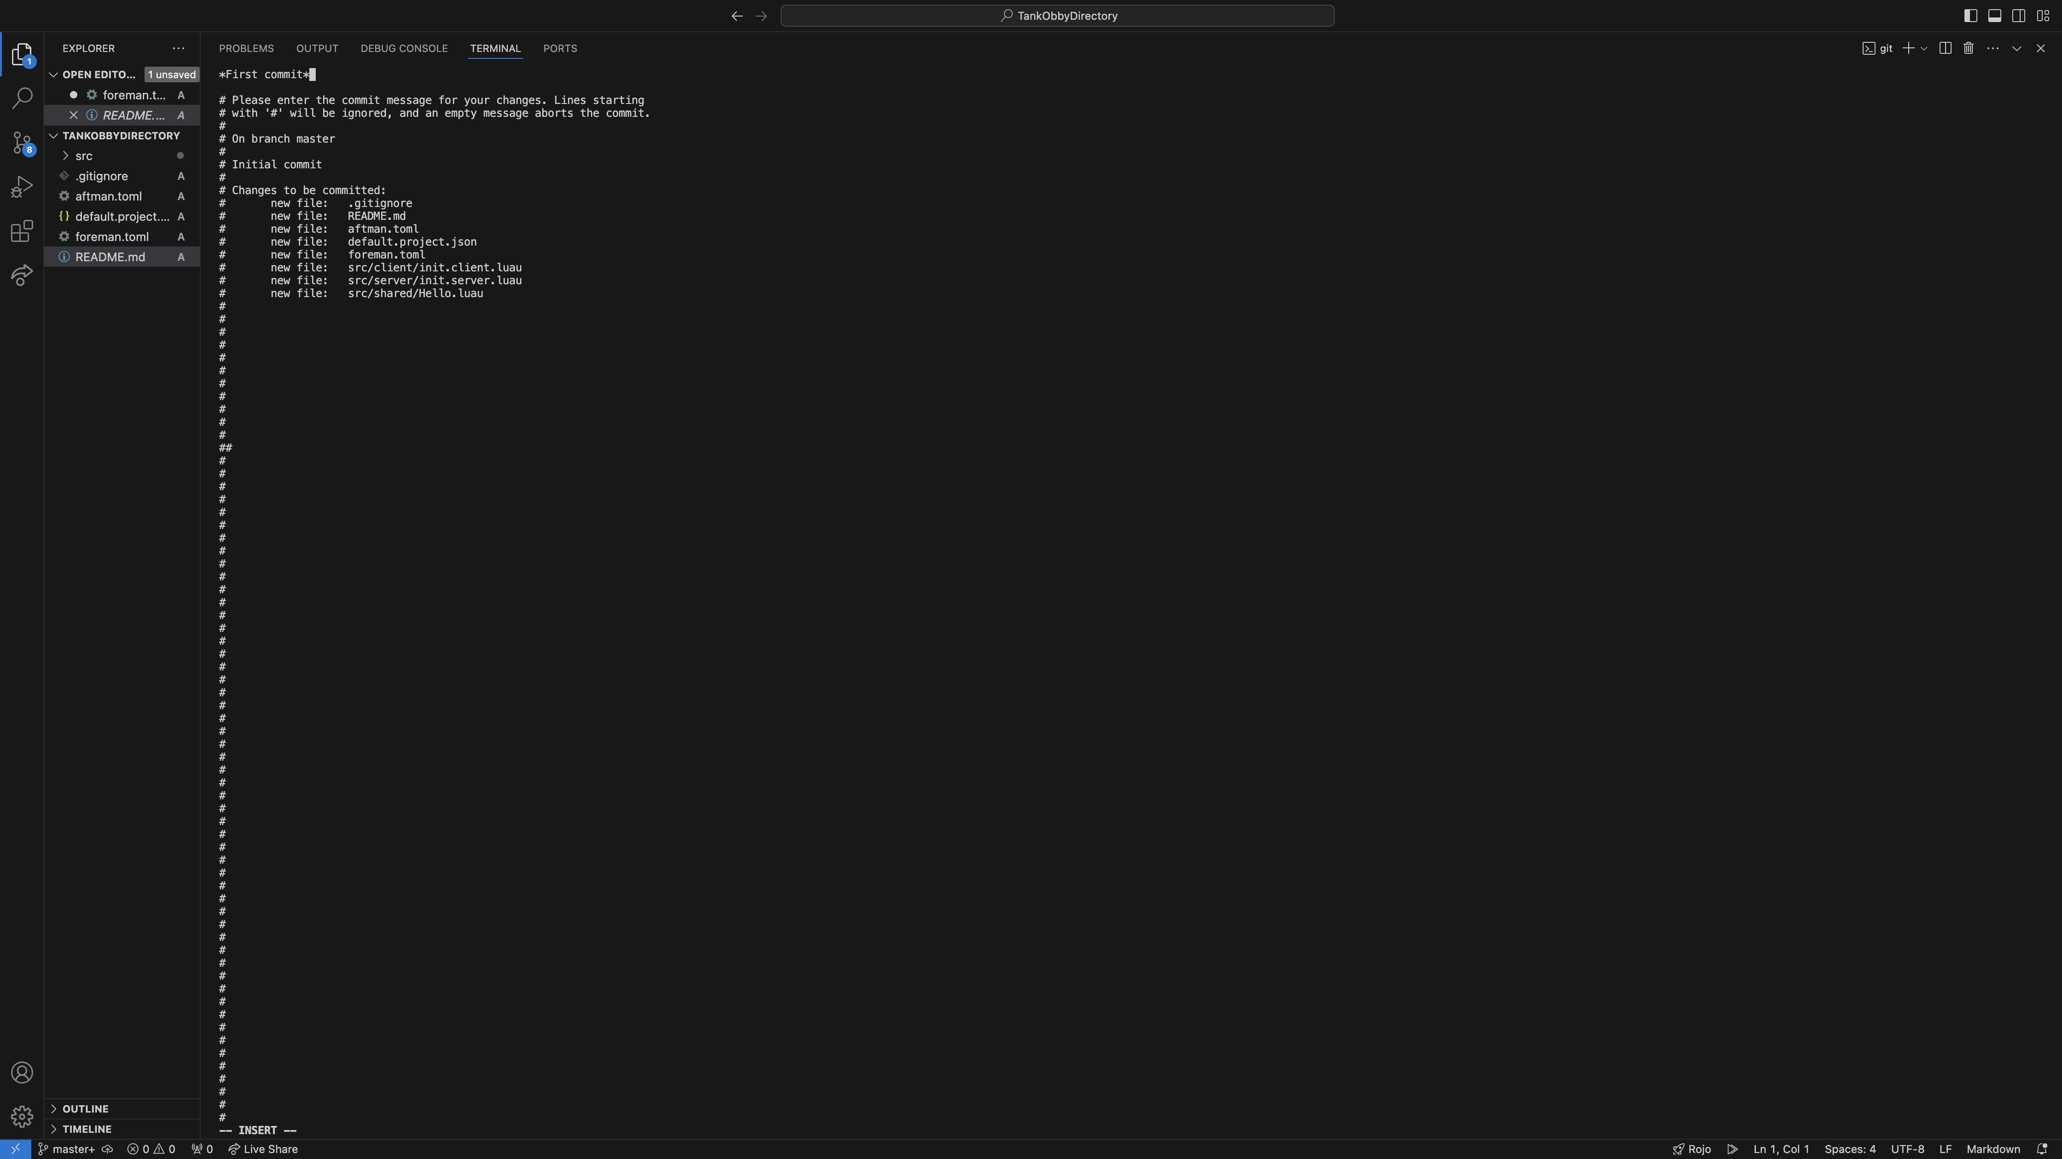Toggle secondary side bar visibility
This screenshot has width=2062, height=1159.
[2019, 16]
